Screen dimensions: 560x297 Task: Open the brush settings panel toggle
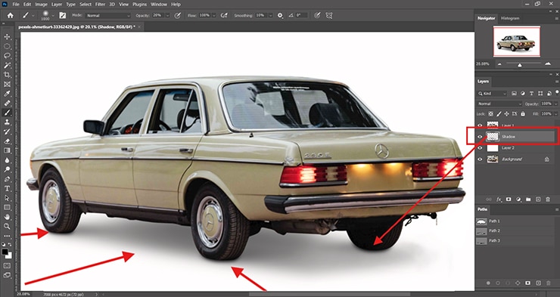tap(63, 15)
